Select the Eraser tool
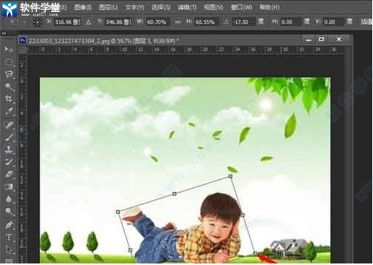Screen dimensions: 373x265 coord(9,174)
